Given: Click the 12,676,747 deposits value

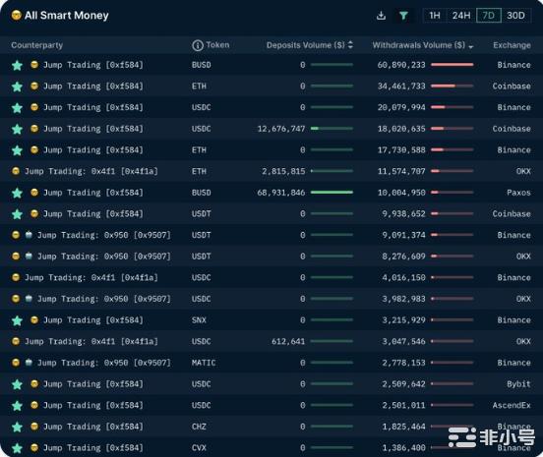Looking at the screenshot, I should pos(281,129).
